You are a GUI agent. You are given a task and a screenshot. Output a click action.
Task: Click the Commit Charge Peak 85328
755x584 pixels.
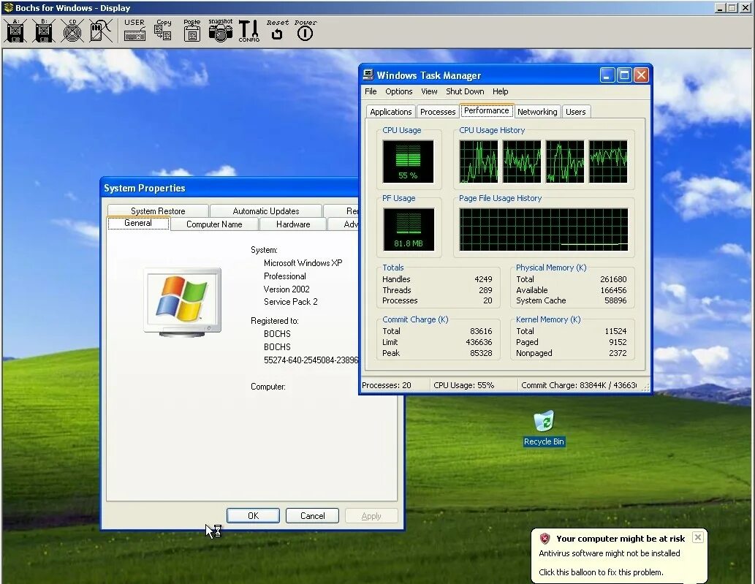(x=481, y=353)
